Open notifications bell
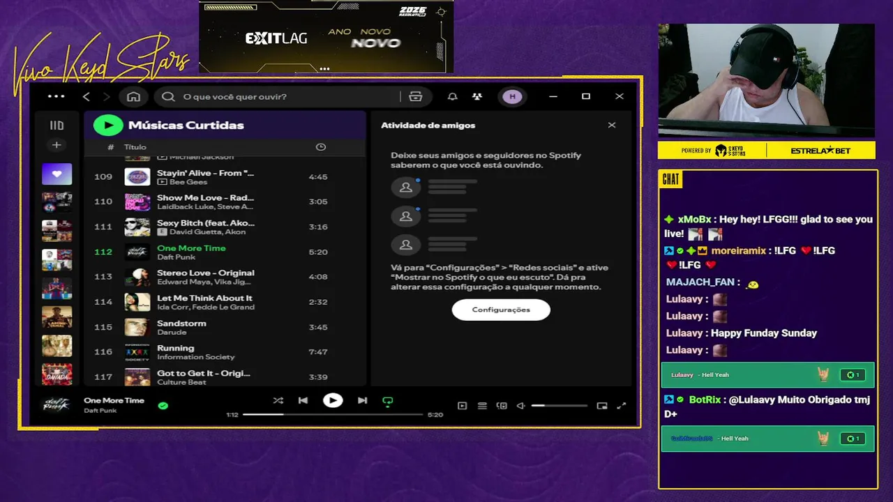The width and height of the screenshot is (893, 502). pyautogui.click(x=453, y=97)
